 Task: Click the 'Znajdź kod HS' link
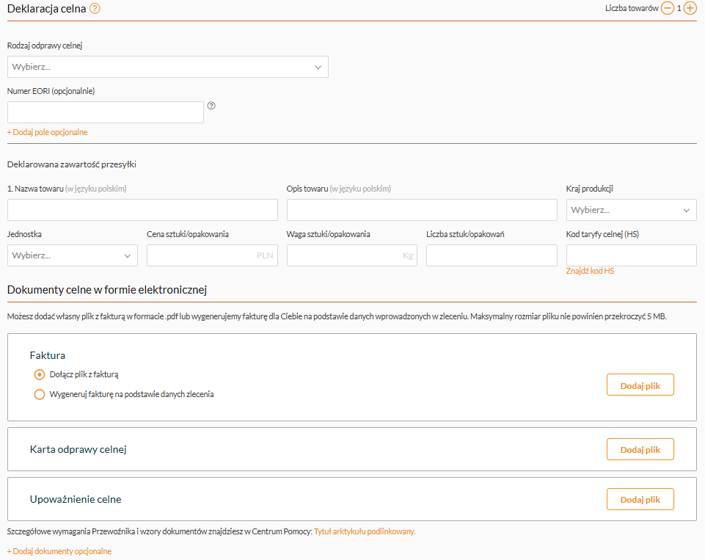click(590, 272)
